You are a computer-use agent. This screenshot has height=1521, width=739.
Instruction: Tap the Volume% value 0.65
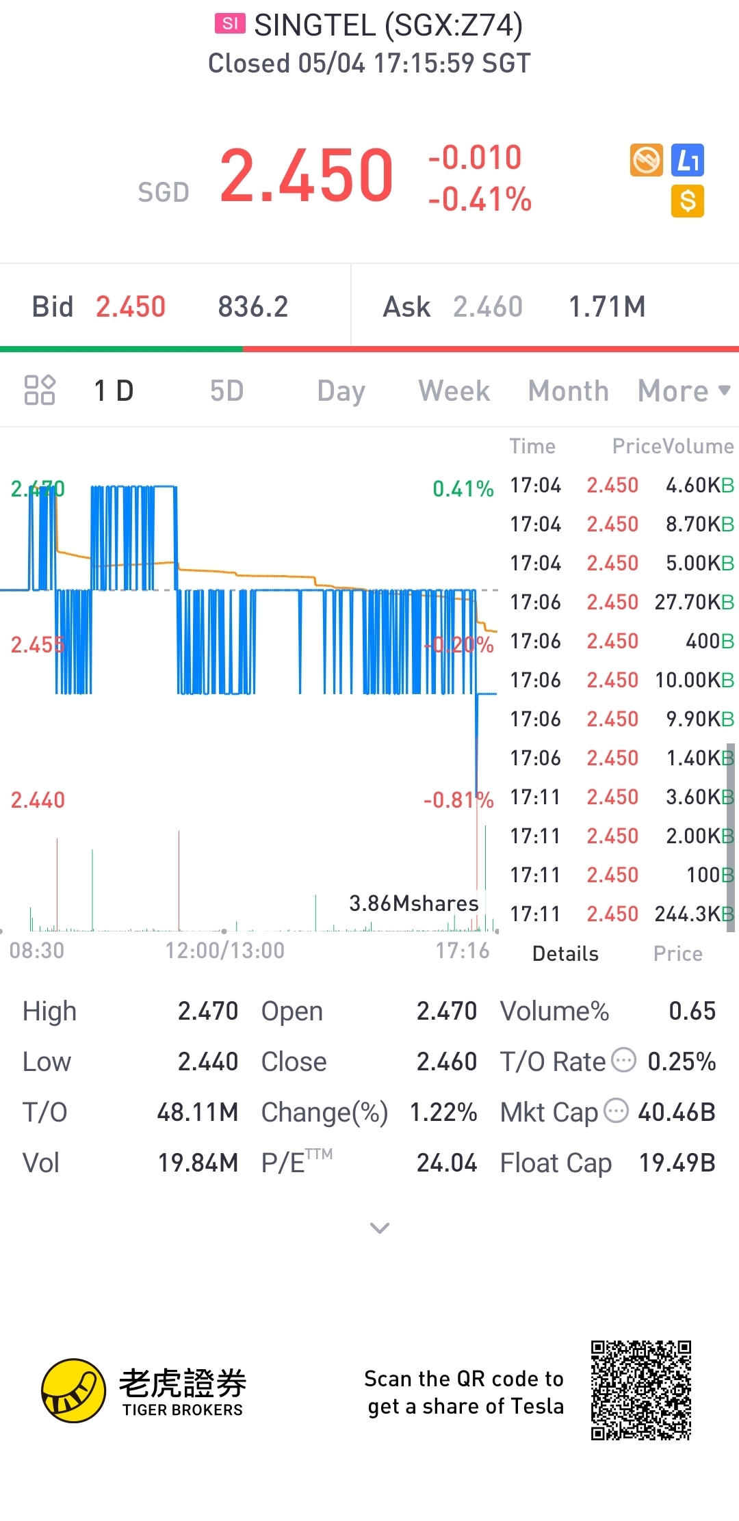(x=692, y=1011)
